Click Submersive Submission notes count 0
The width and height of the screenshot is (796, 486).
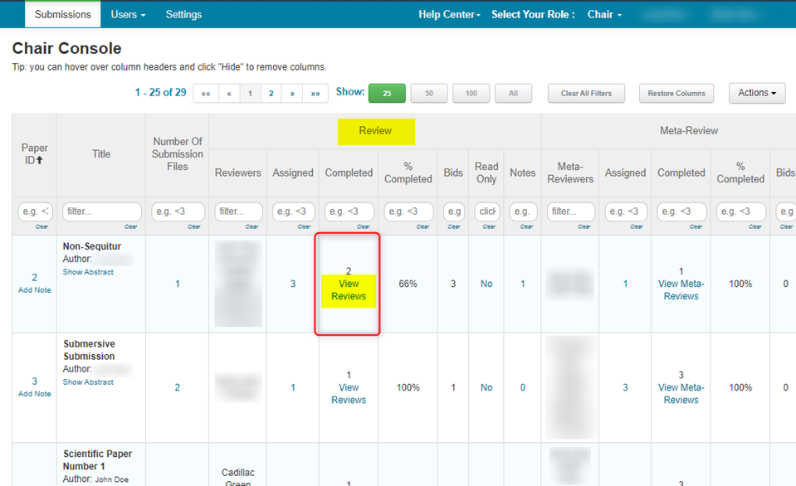tap(522, 387)
